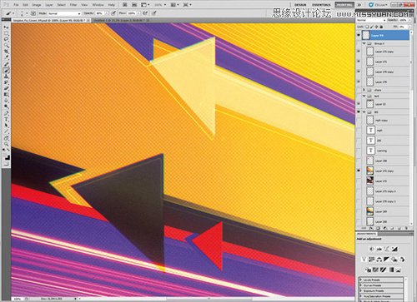Select the Move tool

[7, 27]
